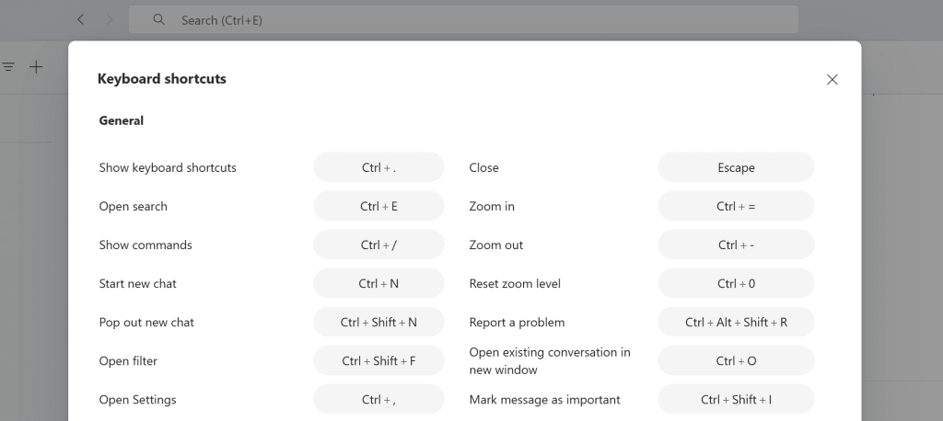Click the Ctrl + 0 reset zoom pill
Screen dimensions: 943x421
coord(736,283)
